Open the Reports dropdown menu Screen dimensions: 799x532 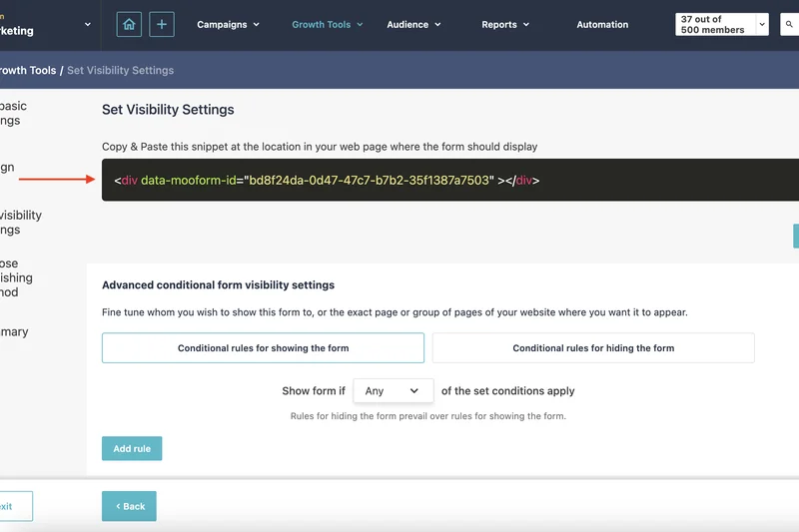coord(506,24)
